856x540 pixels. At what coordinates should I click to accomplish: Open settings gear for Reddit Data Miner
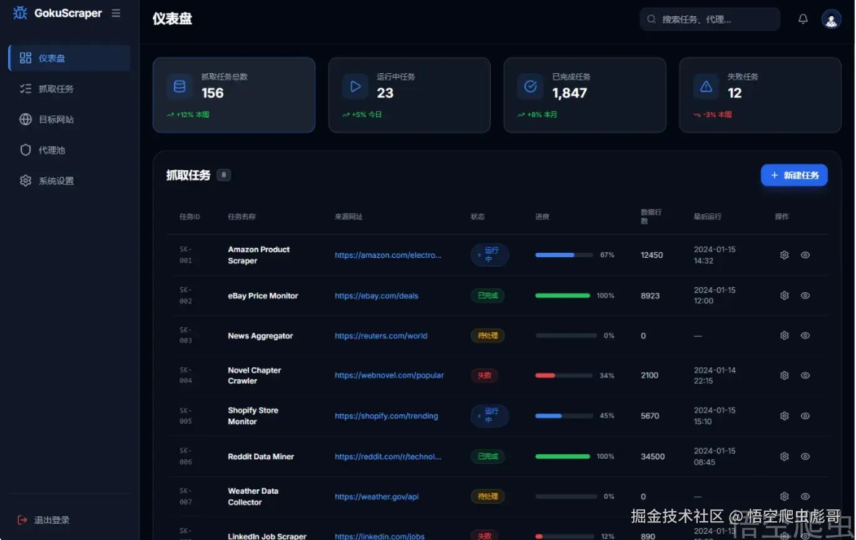click(784, 456)
